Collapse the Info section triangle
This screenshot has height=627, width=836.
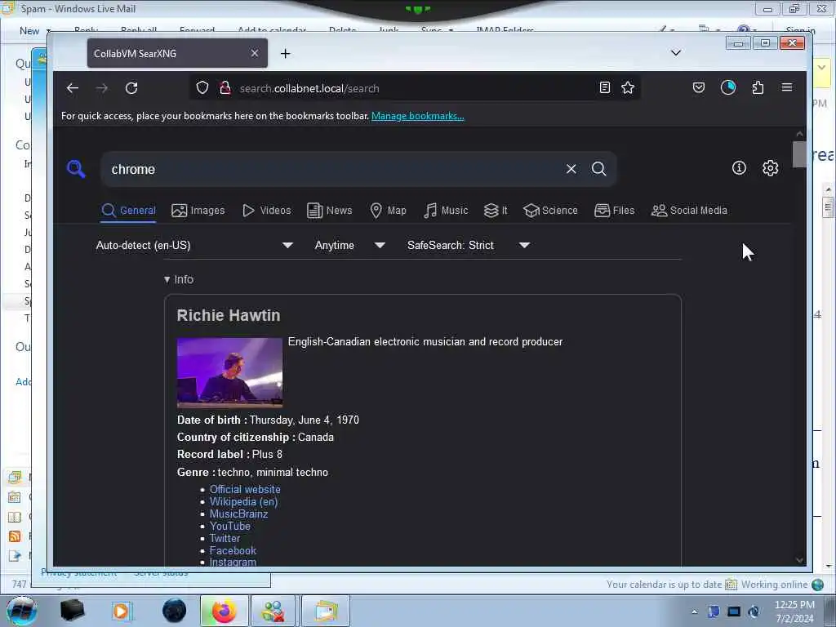tap(167, 279)
